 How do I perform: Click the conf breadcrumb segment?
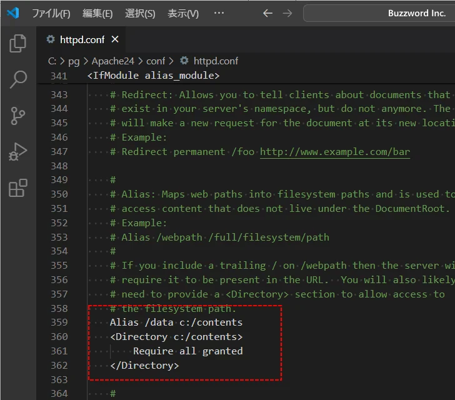(156, 61)
